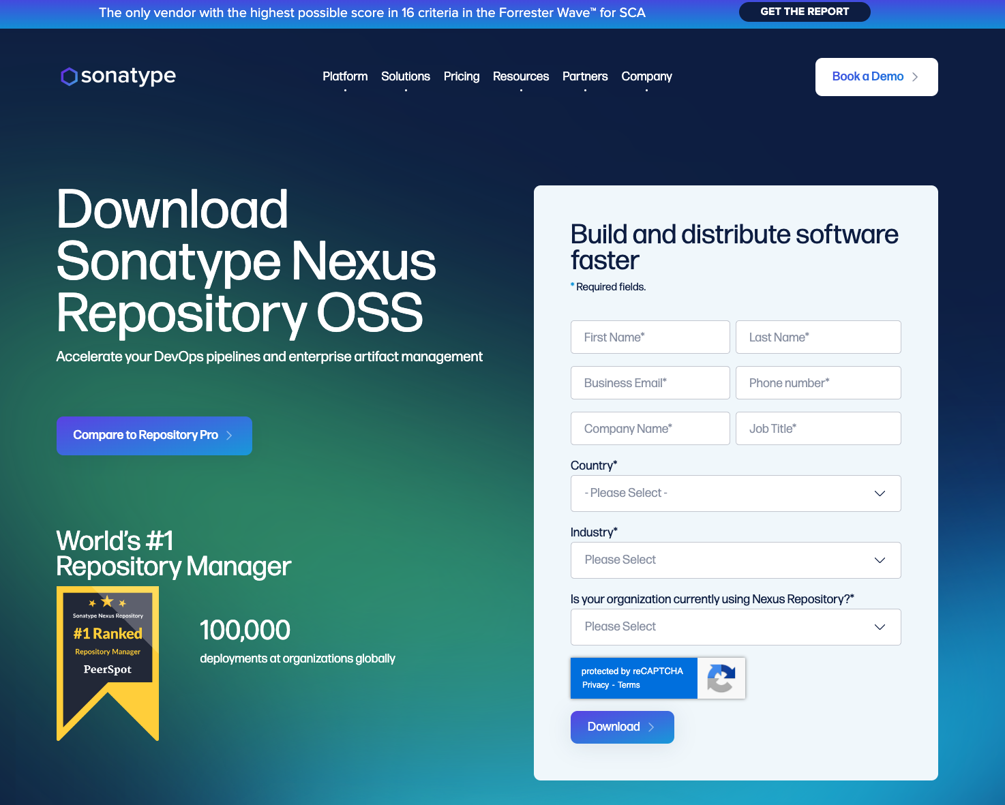Open the Industry dropdown
This screenshot has height=805, width=1005.
coord(735,560)
